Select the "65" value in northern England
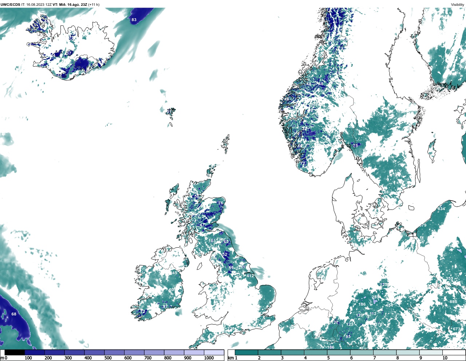The height and width of the screenshot is (361, 466). (226, 242)
